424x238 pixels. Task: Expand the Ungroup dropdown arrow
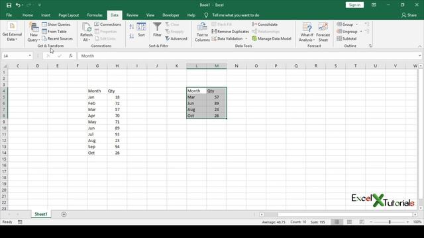pyautogui.click(x=361, y=32)
